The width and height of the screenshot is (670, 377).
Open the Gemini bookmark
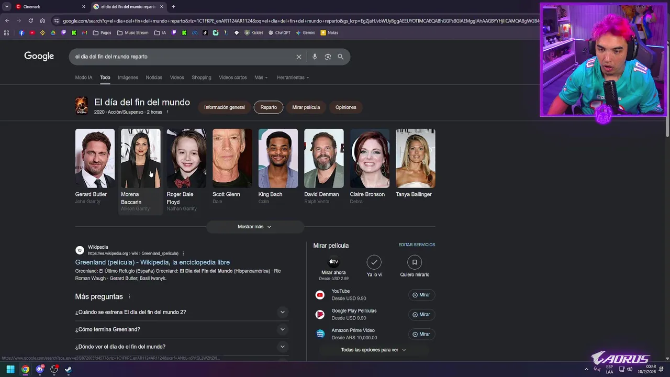305,32
